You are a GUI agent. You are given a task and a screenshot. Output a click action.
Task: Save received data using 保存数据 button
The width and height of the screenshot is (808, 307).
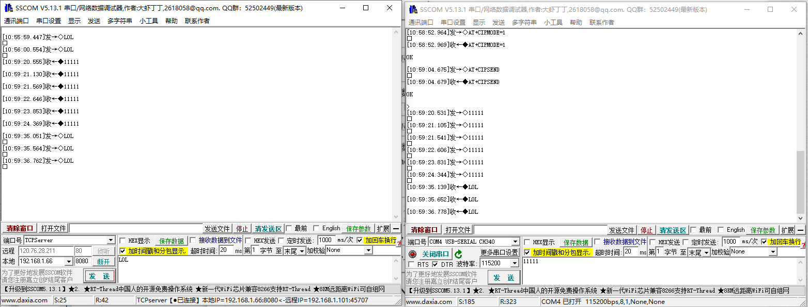(x=171, y=241)
